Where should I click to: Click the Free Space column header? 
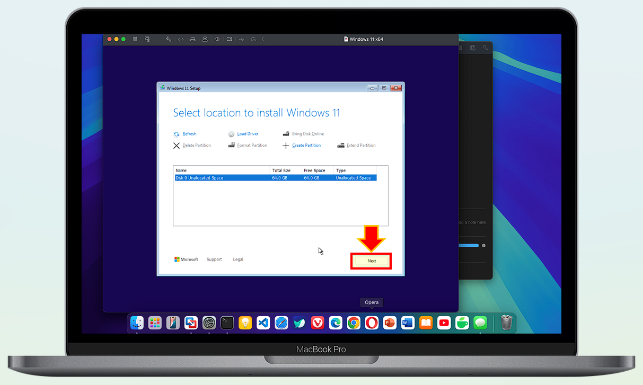318,171
